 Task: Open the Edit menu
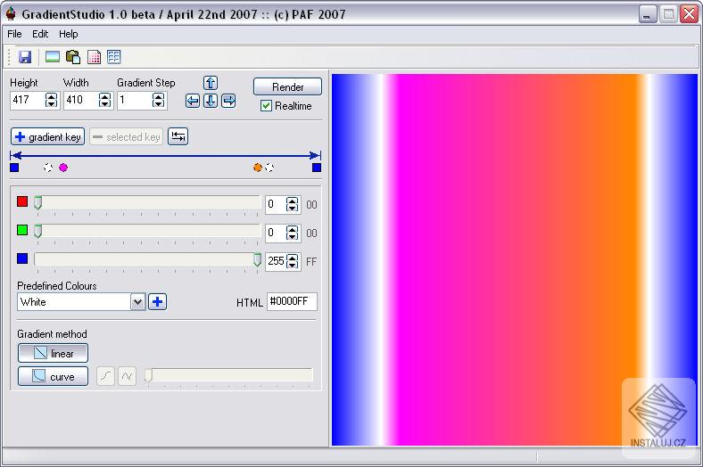coord(40,34)
